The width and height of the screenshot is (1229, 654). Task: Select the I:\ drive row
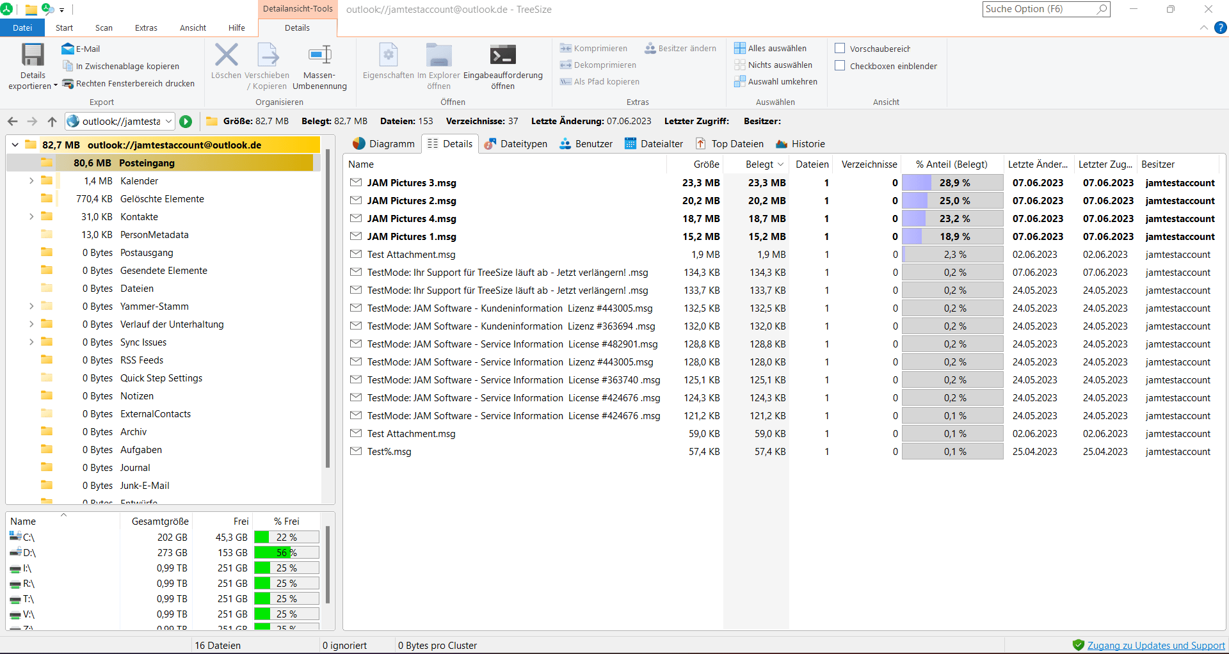tap(164, 568)
